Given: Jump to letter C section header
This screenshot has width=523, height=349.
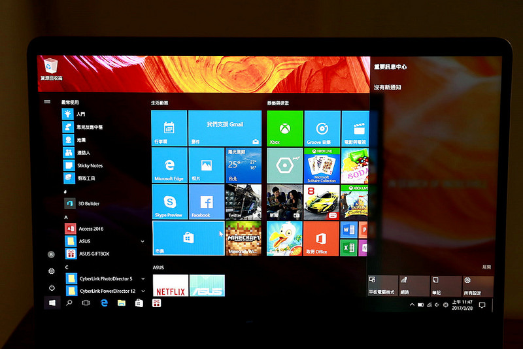Looking at the screenshot, I should pyautogui.click(x=67, y=267).
